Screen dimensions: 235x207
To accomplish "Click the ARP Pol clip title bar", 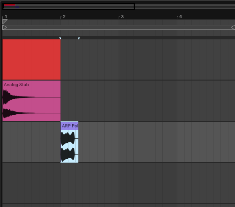I will click(69, 126).
